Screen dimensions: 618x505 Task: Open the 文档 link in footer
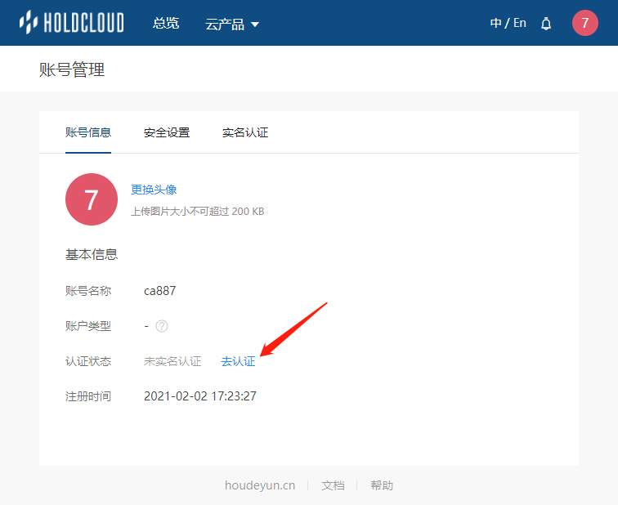click(x=333, y=485)
